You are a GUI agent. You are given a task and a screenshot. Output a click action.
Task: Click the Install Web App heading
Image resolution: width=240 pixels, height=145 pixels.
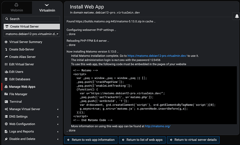pyautogui.click(x=87, y=7)
